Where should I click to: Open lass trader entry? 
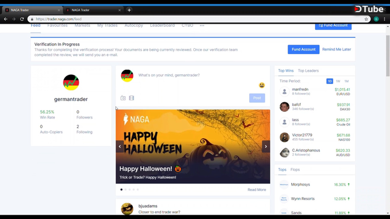click(x=314, y=122)
